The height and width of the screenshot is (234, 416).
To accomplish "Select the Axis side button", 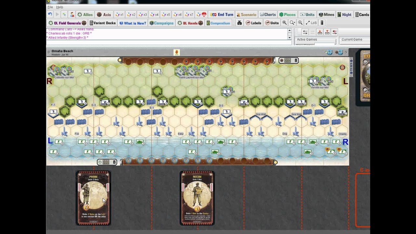I will (x=104, y=15).
